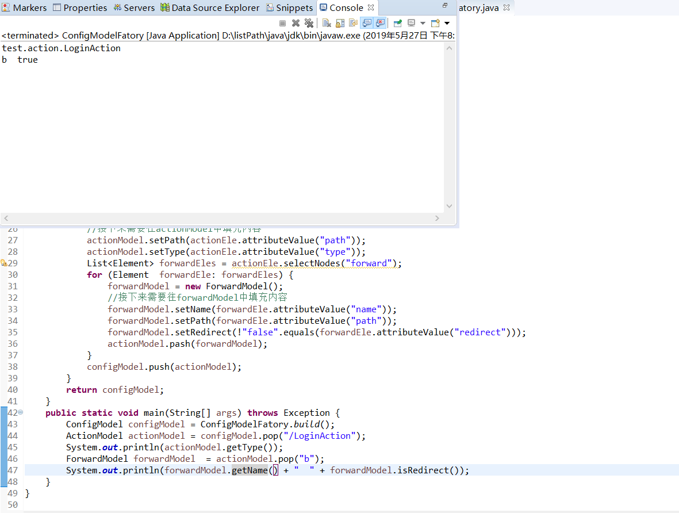Viewport: 679px width, 513px height.
Task: Click the Console horizontal scroll left arrow
Action: [x=6, y=219]
